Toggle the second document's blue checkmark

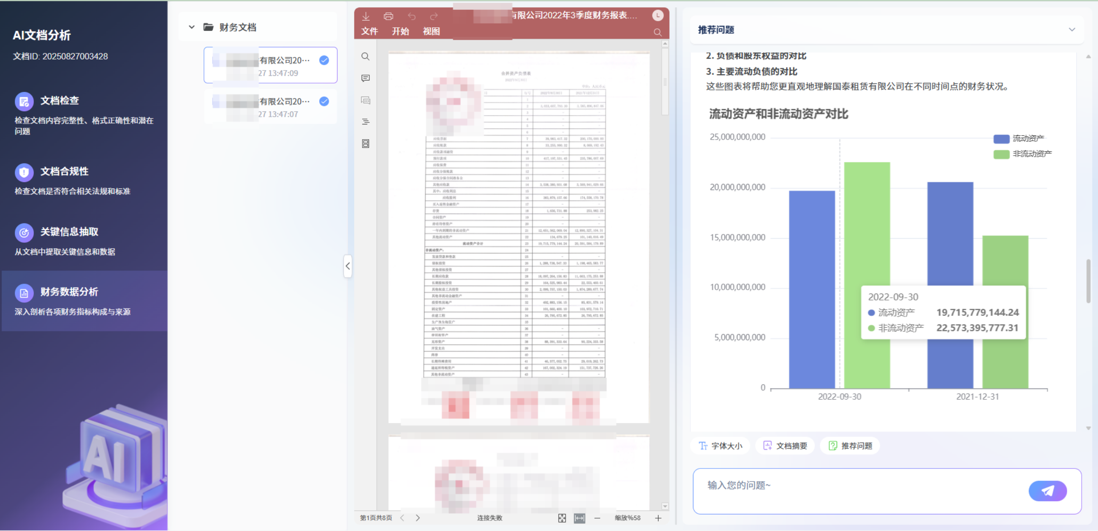click(x=324, y=101)
